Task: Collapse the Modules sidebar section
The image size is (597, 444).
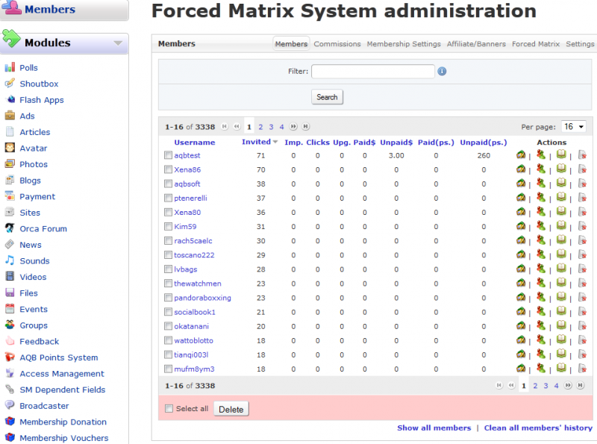Action: click(118, 43)
